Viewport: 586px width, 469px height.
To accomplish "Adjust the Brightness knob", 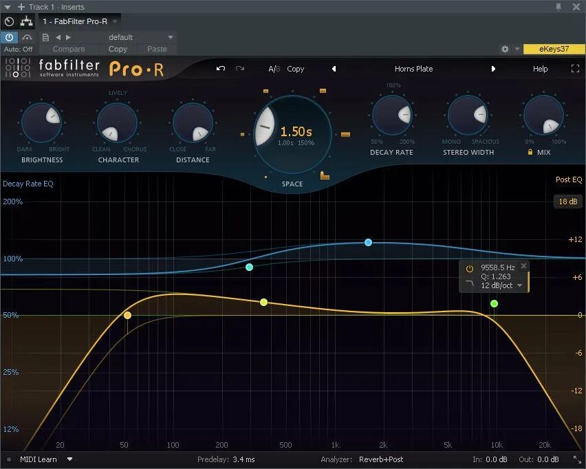I will tap(41, 122).
